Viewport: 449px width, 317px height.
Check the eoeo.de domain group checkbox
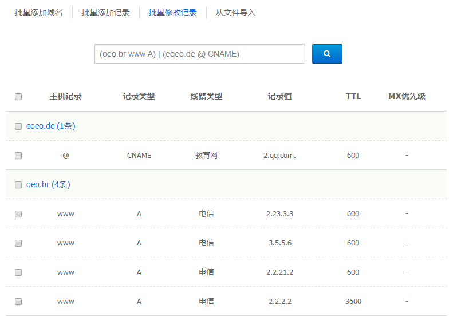(18, 126)
